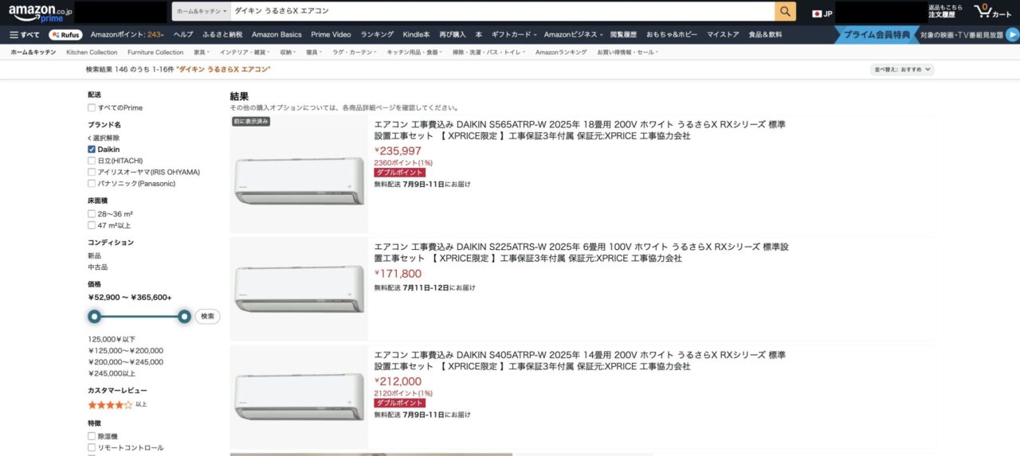Open Kitchen Collection in the subnavigation
Image resolution: width=1020 pixels, height=456 pixels.
coord(92,53)
